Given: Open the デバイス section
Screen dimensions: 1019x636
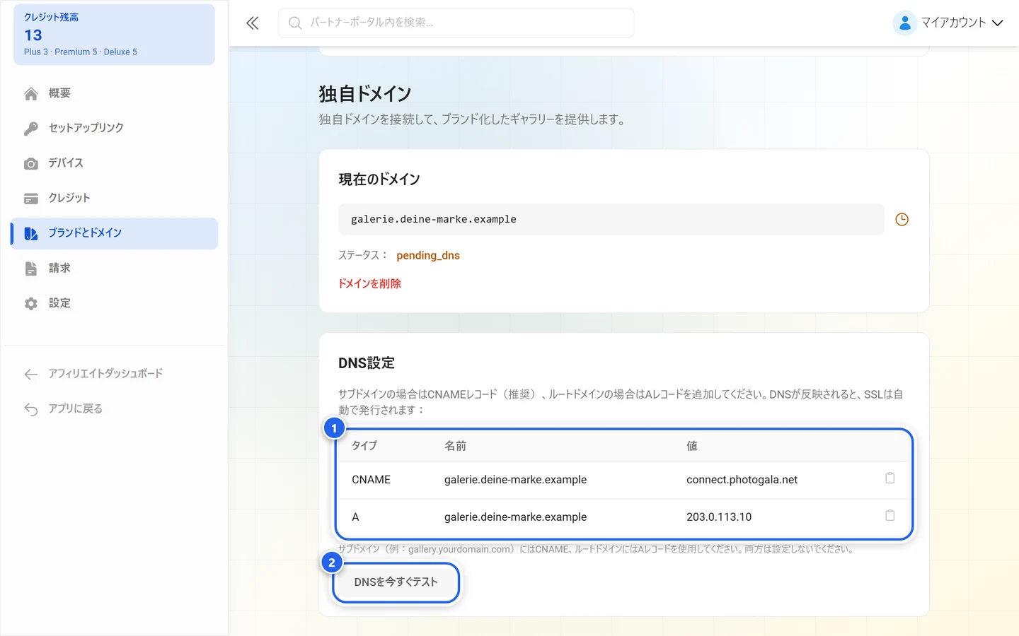Looking at the screenshot, I should pyautogui.click(x=114, y=163).
